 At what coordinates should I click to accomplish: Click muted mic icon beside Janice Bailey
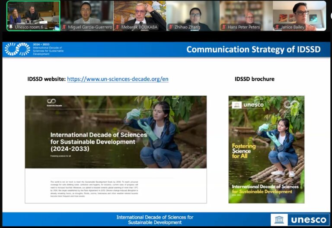tap(277, 27)
